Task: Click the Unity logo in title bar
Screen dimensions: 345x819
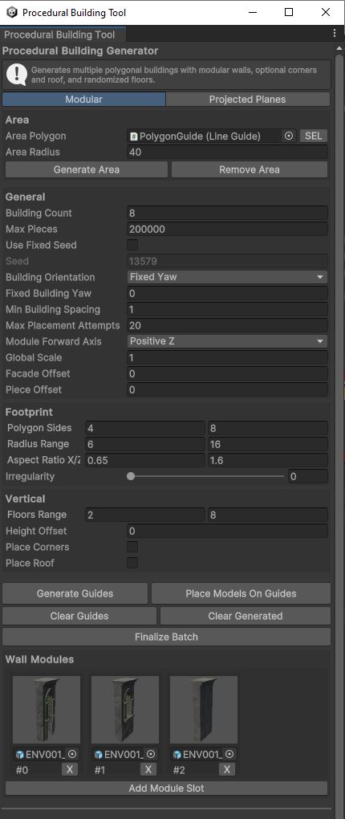Action: point(13,12)
